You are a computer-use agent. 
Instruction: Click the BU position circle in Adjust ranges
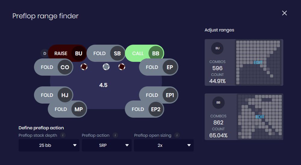[x=217, y=48]
